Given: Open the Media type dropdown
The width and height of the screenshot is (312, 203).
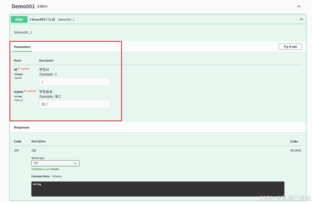Looking at the screenshot, I should tap(55, 163).
